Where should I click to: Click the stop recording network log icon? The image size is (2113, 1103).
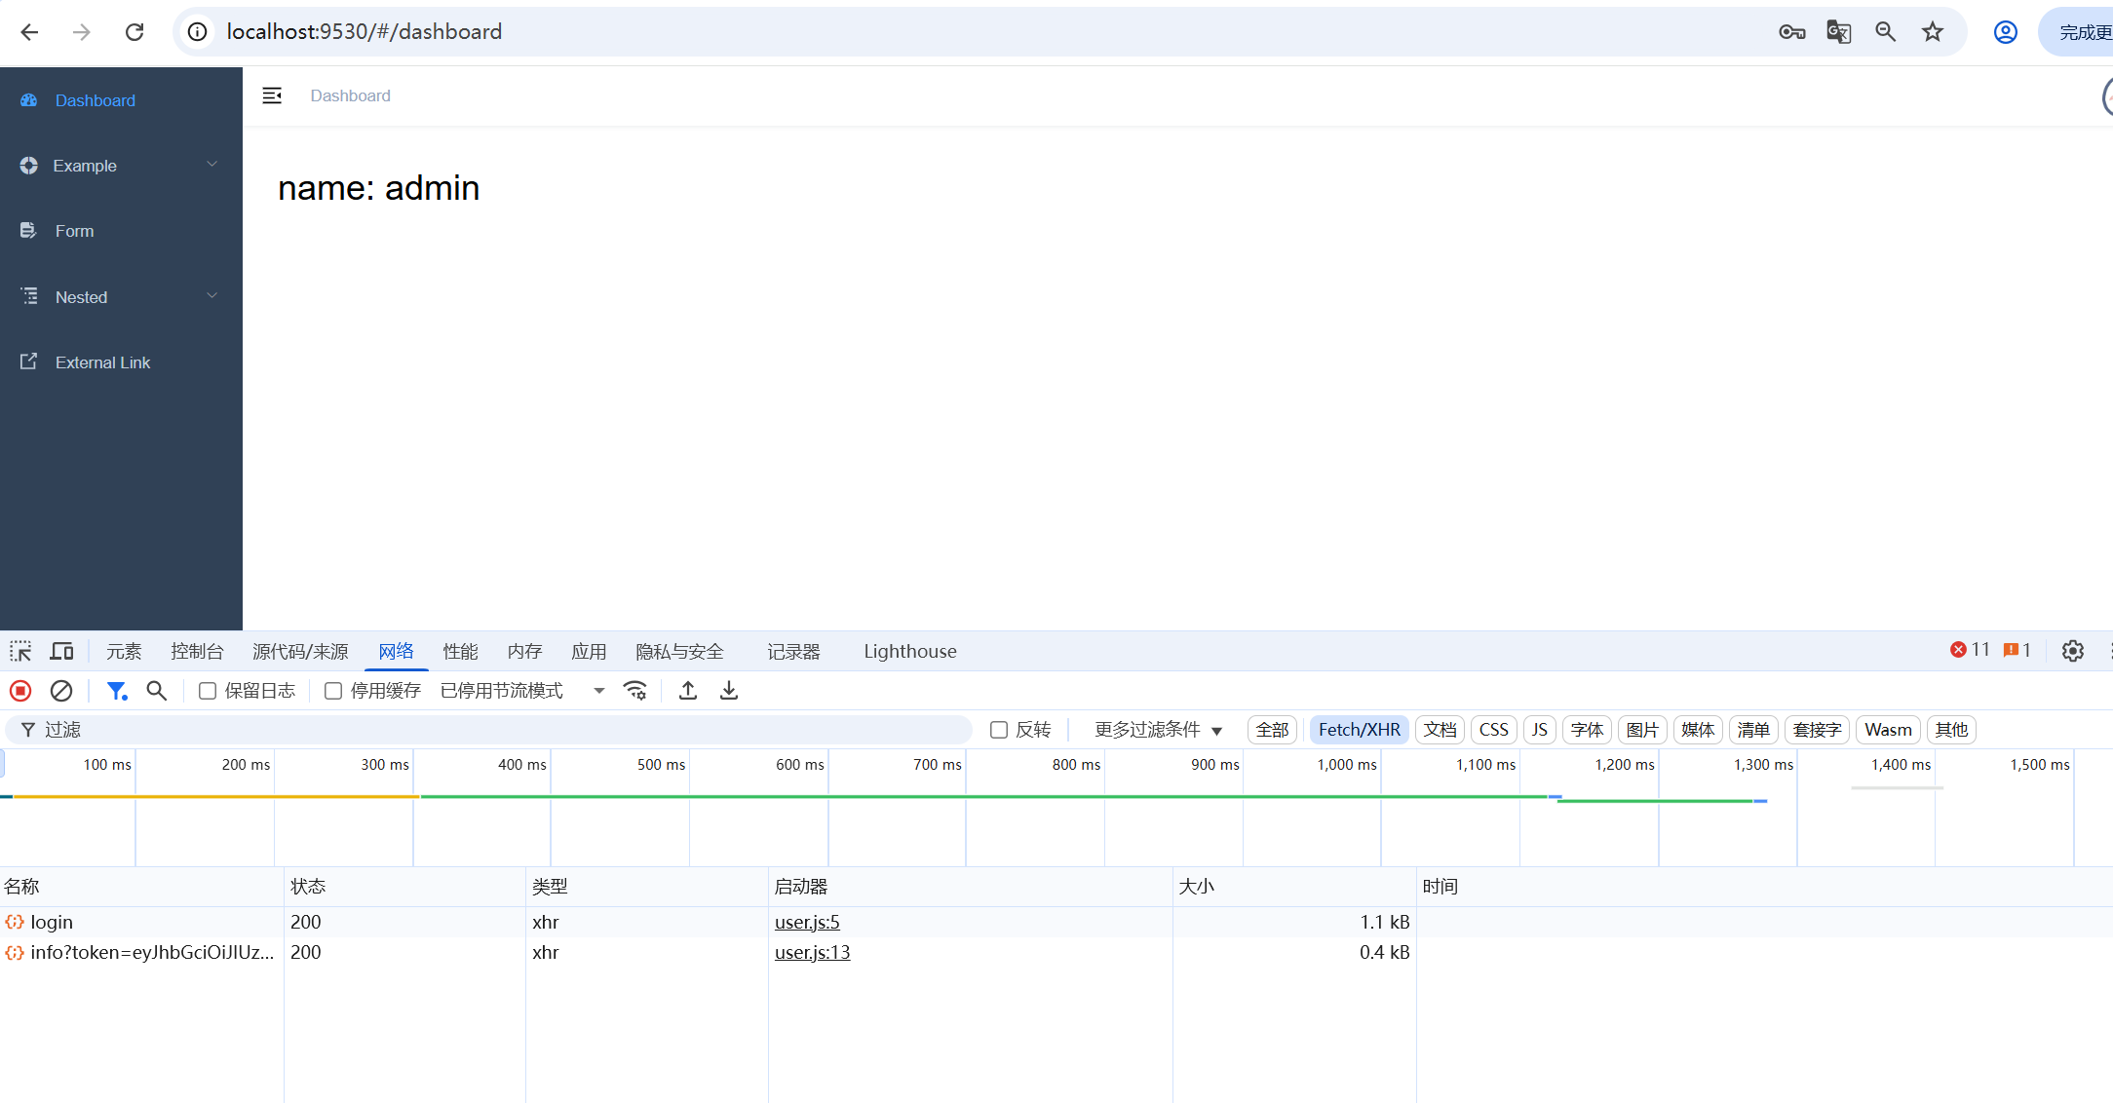[x=20, y=691]
